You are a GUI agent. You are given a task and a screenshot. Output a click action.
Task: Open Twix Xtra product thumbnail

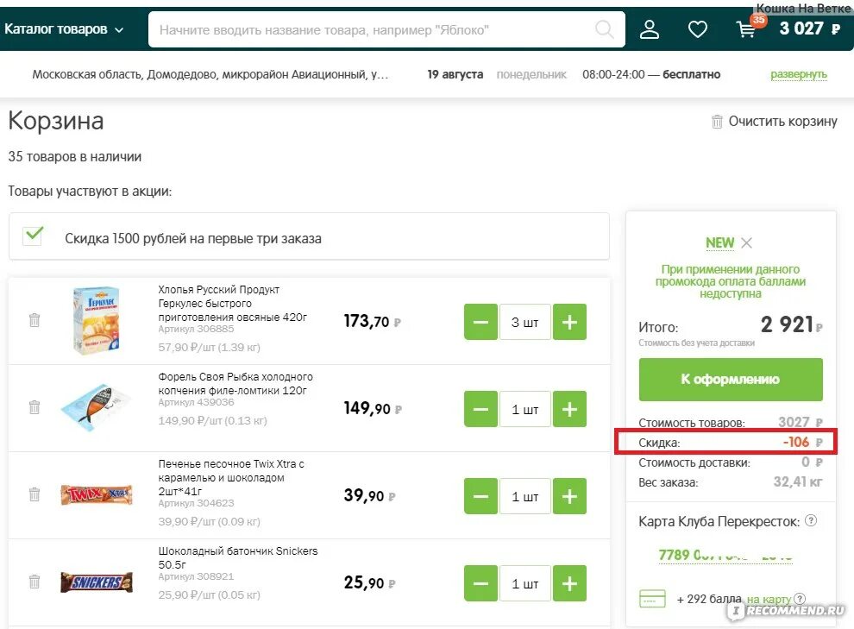coord(97,495)
